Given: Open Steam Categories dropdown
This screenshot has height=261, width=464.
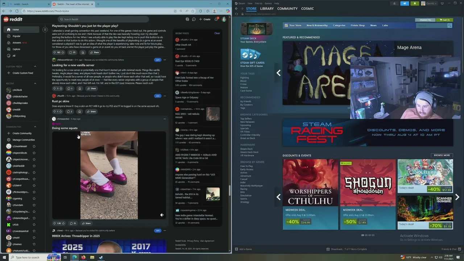Looking at the screenshot, I should tap(339, 25).
